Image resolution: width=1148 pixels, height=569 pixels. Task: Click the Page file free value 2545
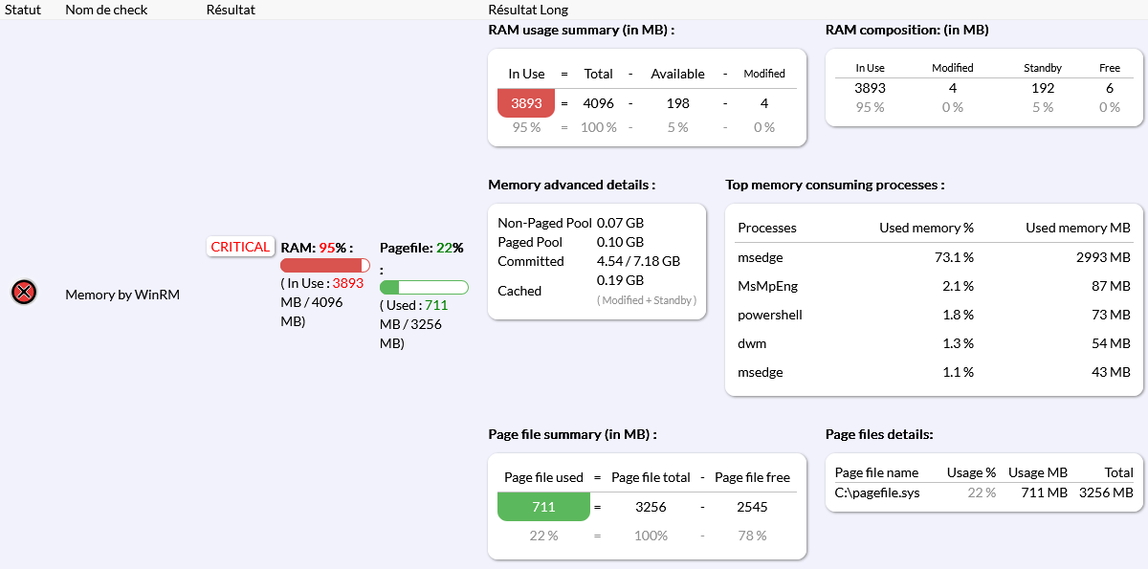752,507
